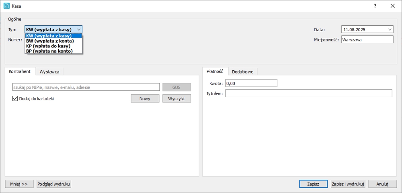402x193 pixels.
Task: Switch to the Wystawca tab
Action: click(49, 71)
